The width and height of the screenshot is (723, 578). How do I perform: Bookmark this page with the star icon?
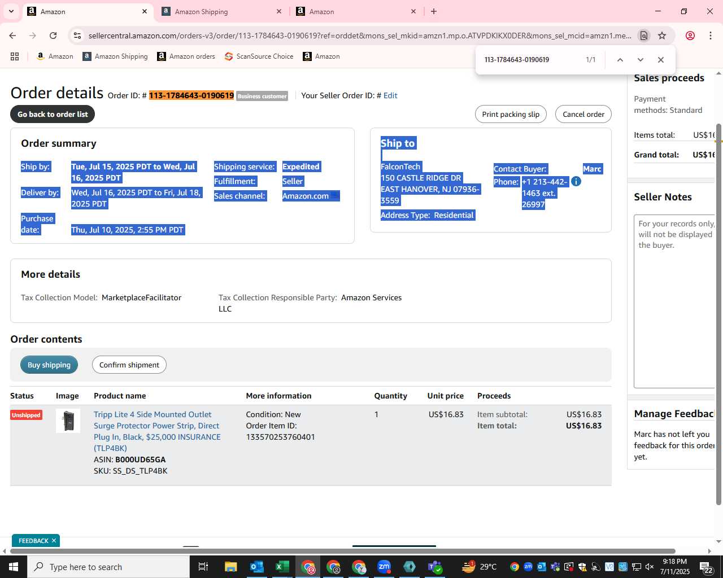pyautogui.click(x=662, y=36)
